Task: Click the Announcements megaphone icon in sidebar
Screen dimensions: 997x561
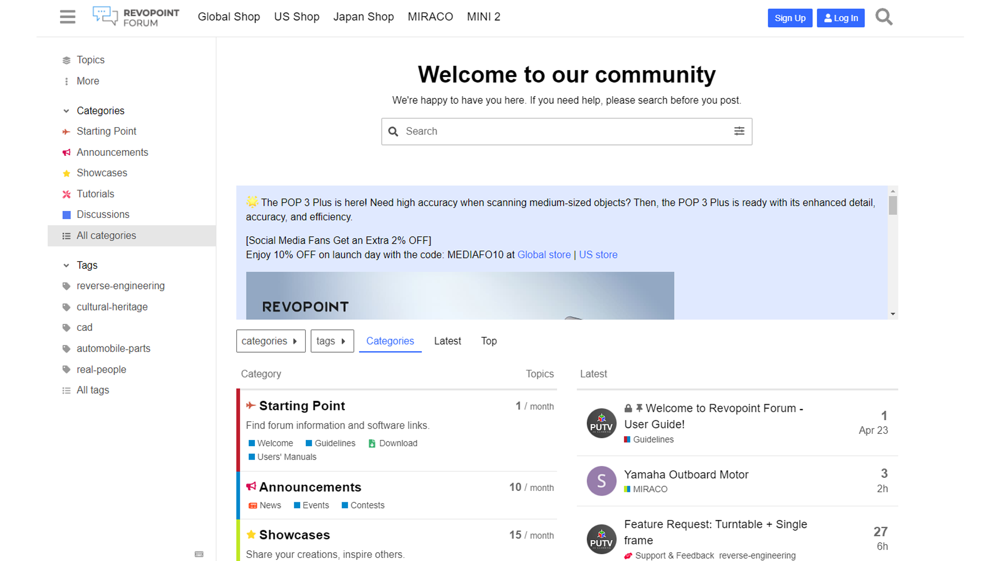Action: 66,153
